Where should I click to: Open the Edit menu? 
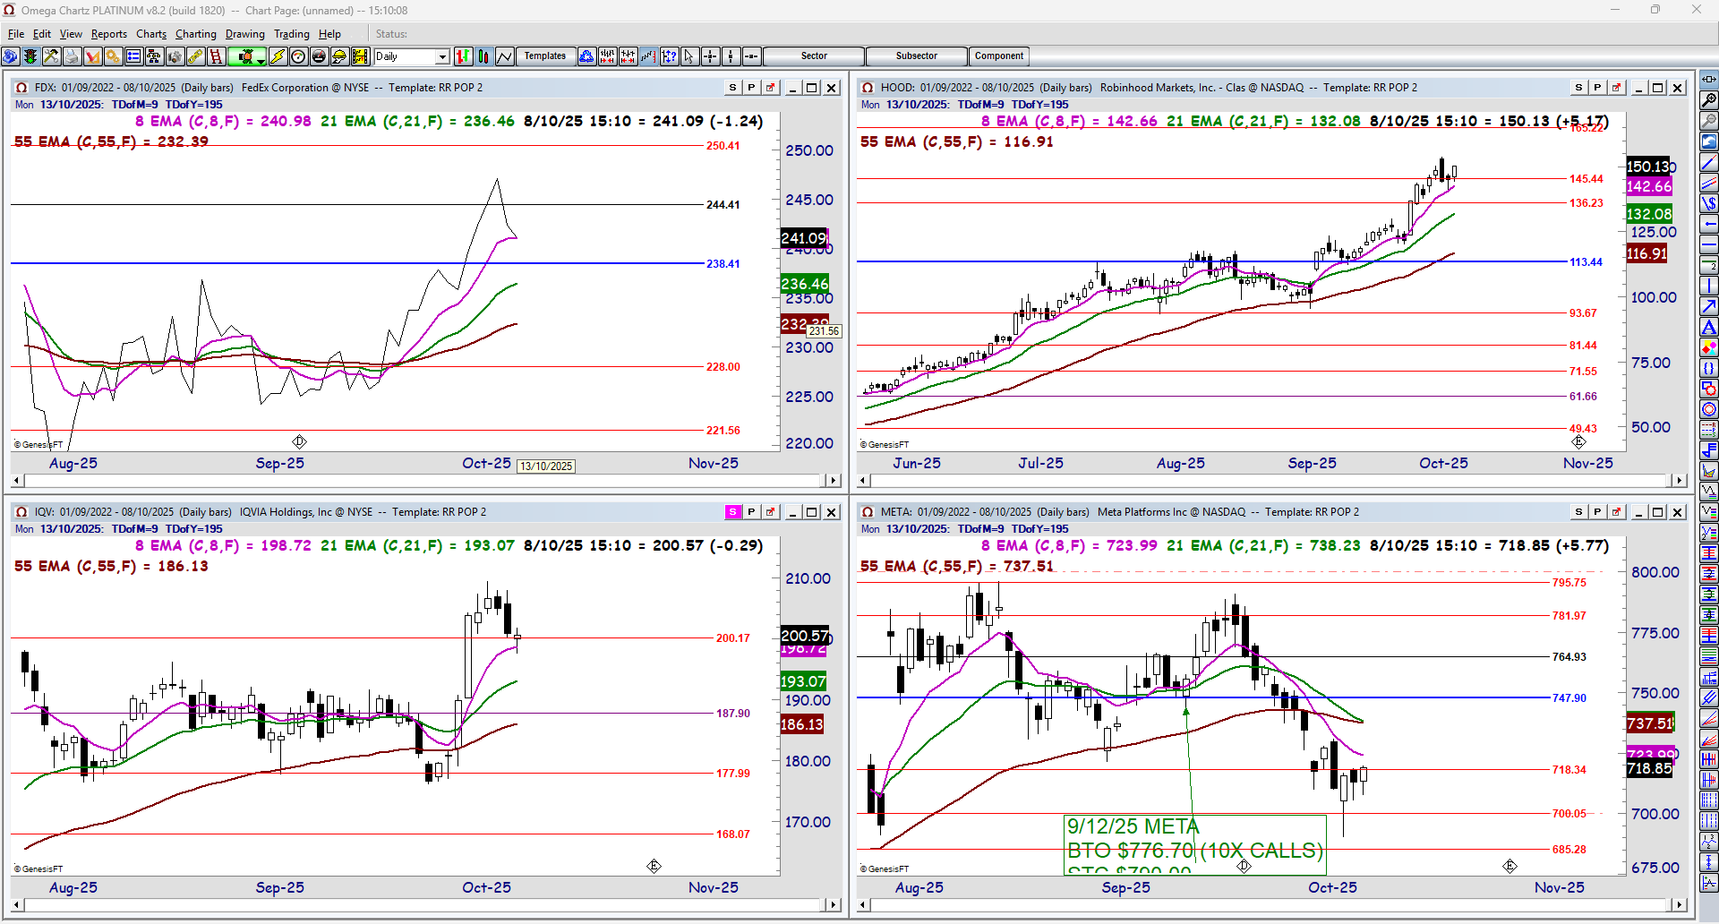point(42,34)
